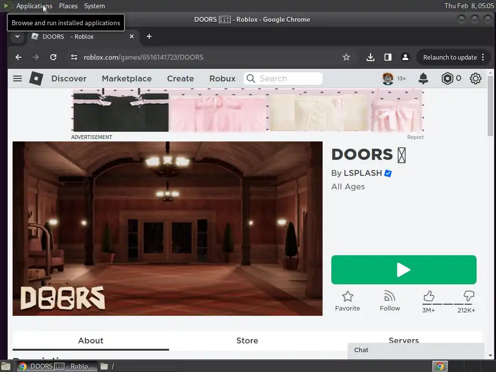Click the All Ages label
This screenshot has height=372, width=496.
(x=348, y=186)
